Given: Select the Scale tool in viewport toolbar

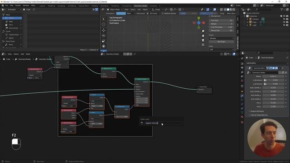Looking at the screenshot, I should 104,41.
